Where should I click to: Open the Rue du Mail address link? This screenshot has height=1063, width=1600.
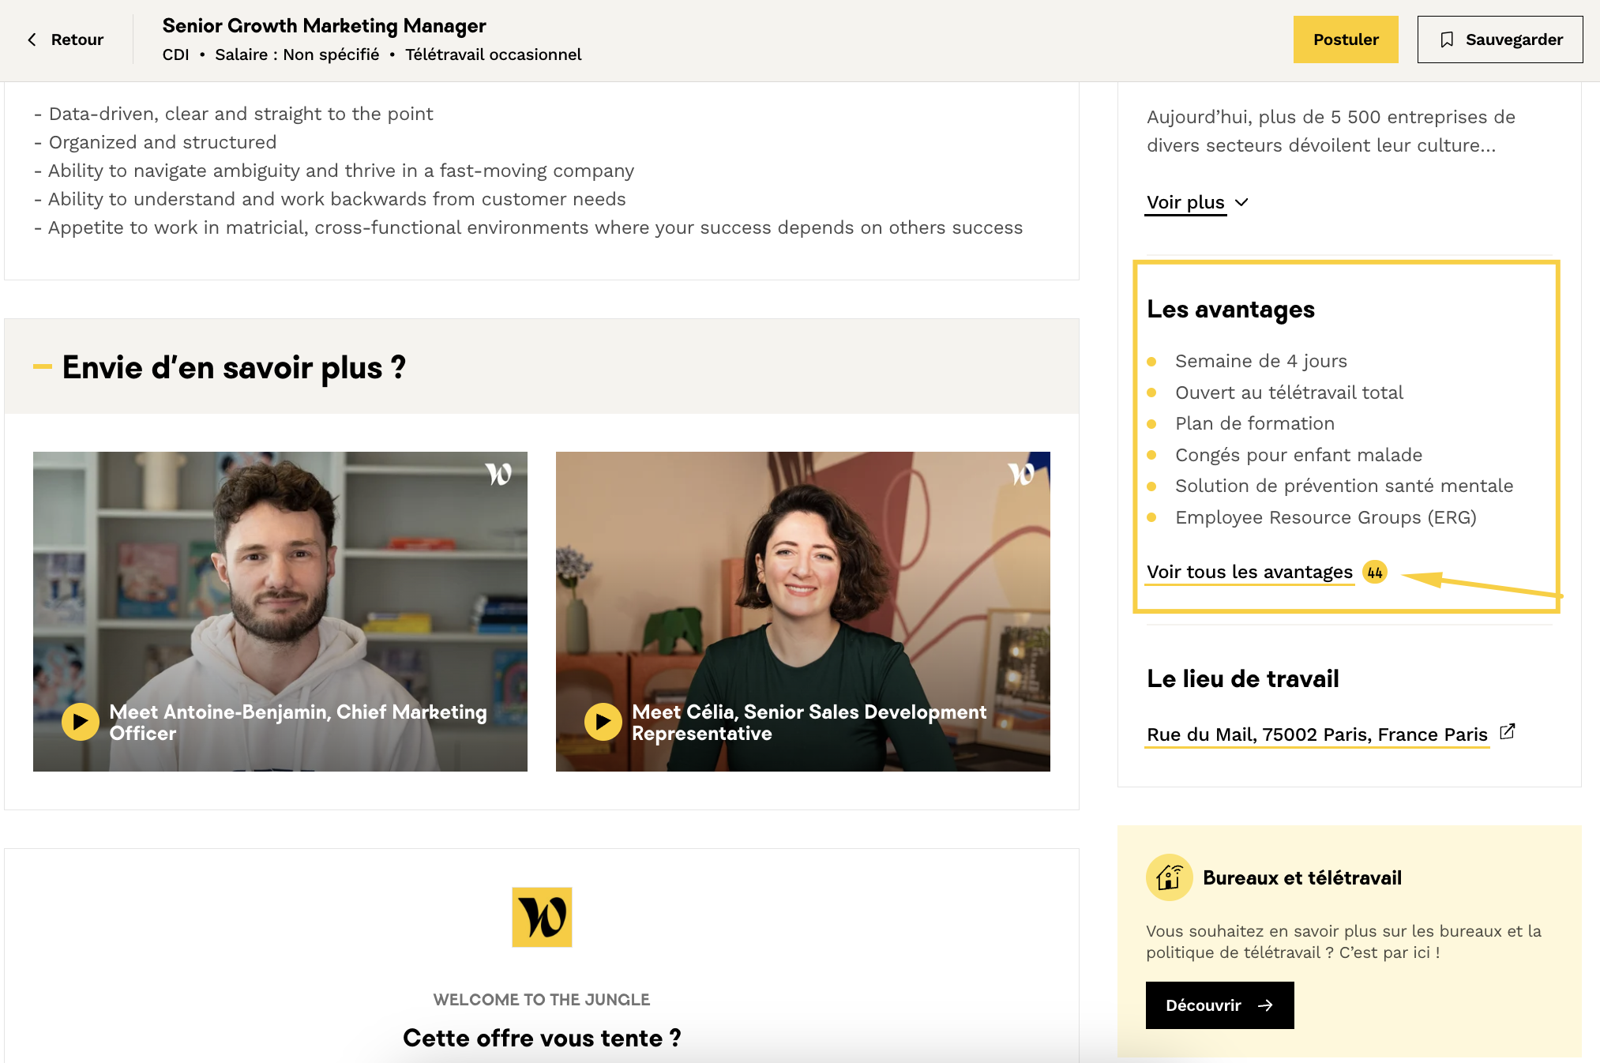[1317, 734]
